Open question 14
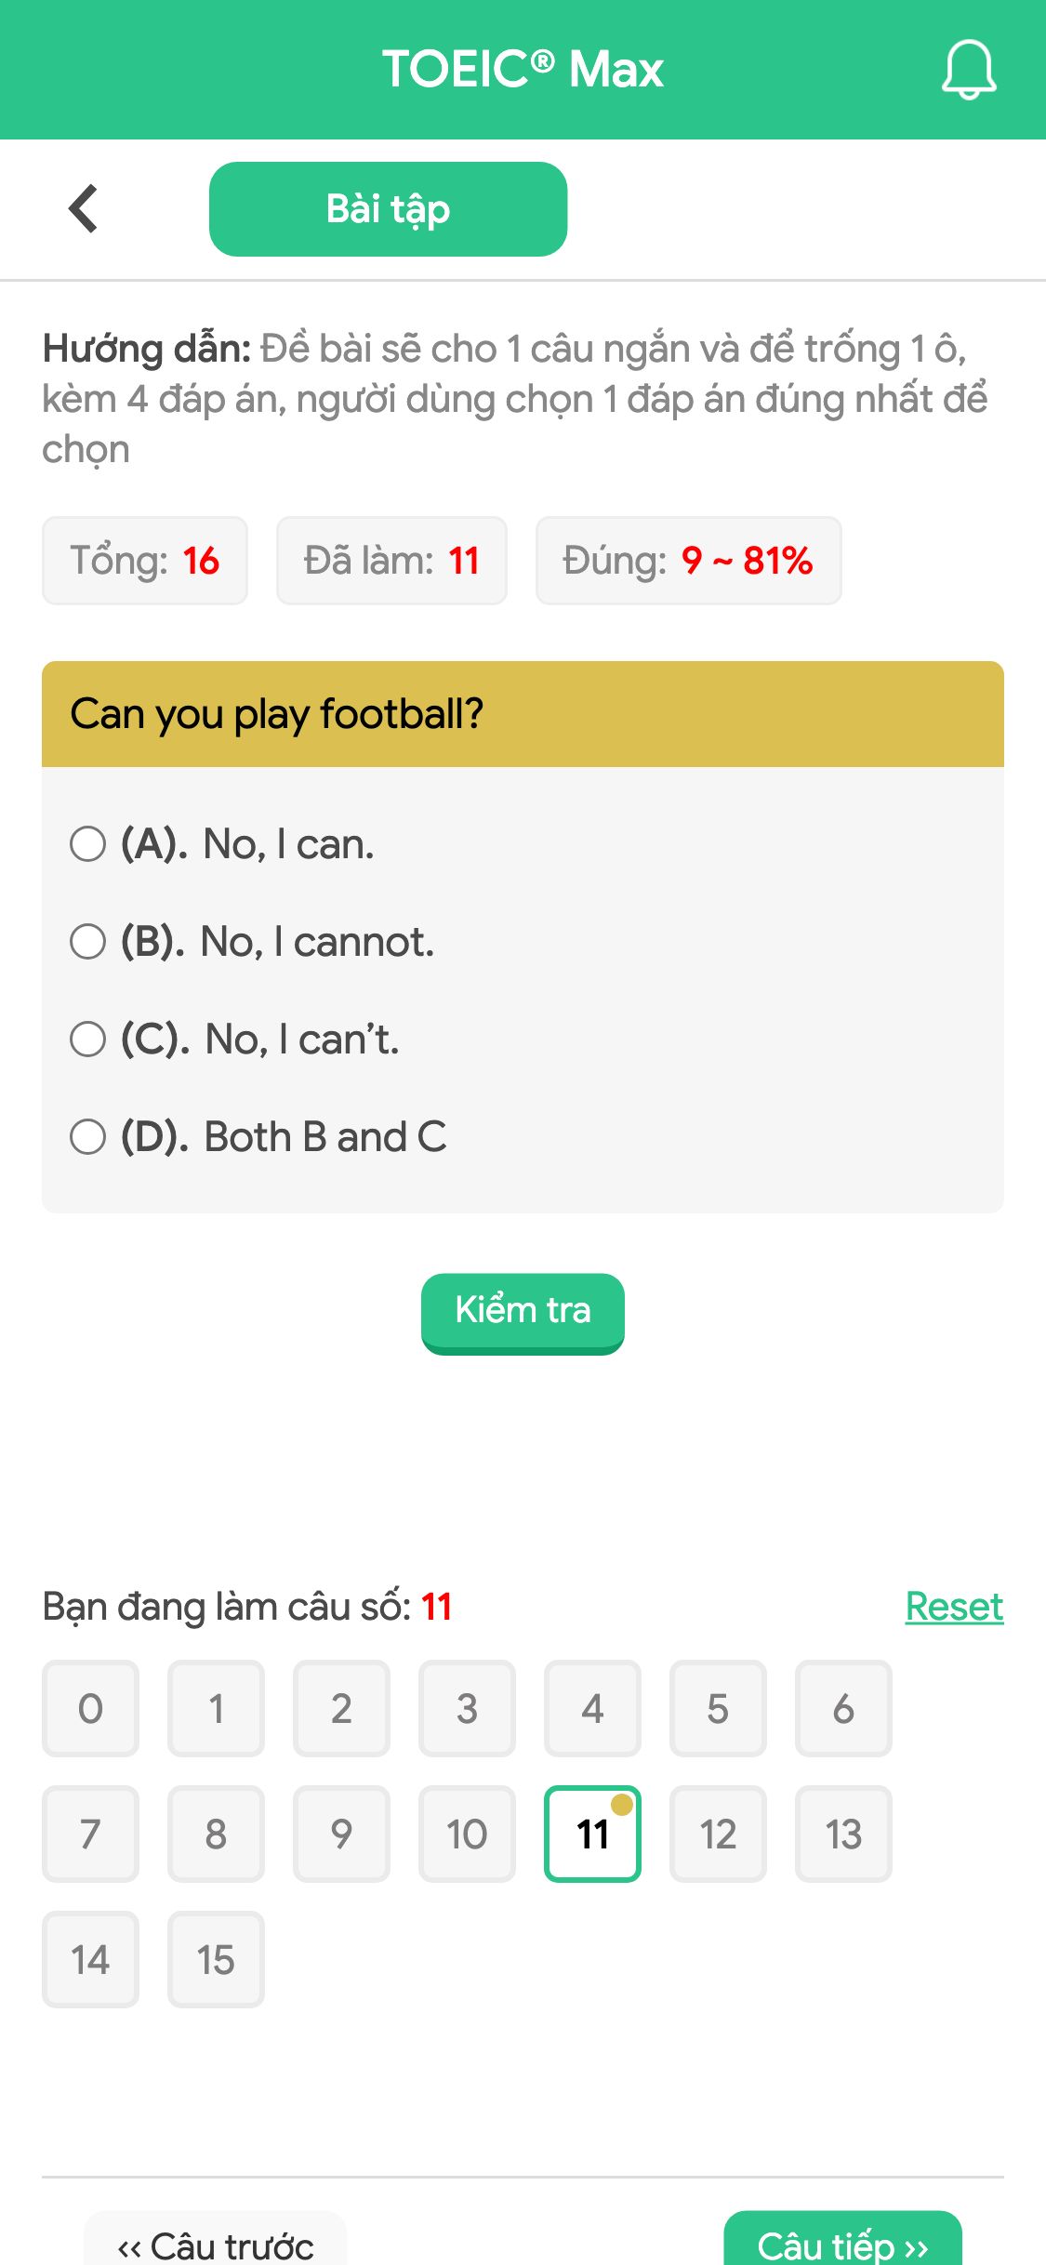 click(90, 1959)
